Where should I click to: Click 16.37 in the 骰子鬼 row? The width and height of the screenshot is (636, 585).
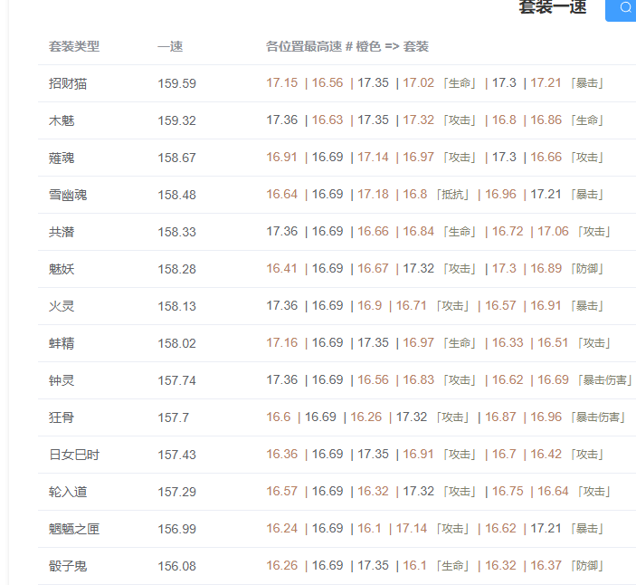[546, 565]
